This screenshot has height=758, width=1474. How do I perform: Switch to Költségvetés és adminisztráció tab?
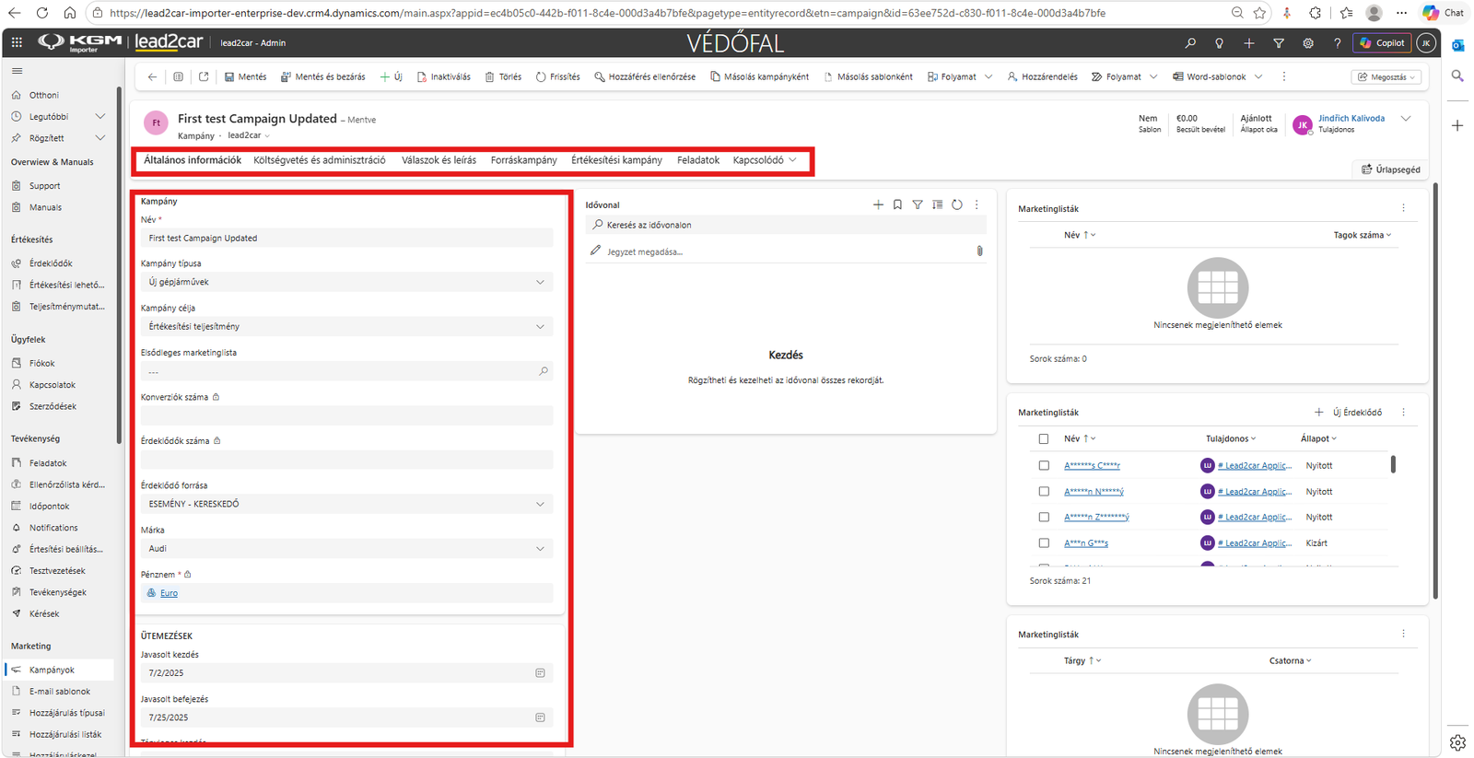[x=320, y=160]
